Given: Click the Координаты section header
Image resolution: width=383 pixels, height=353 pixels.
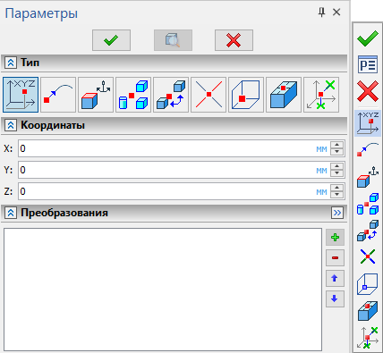Looking at the screenshot, I should pos(174,125).
